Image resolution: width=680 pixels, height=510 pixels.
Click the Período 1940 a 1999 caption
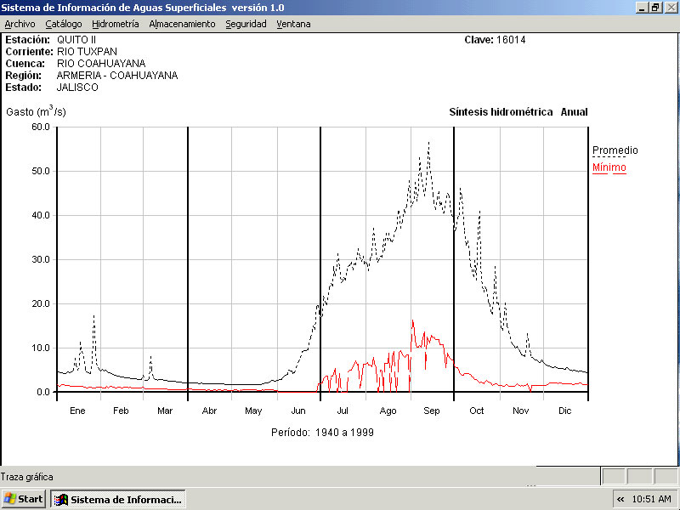[322, 432]
